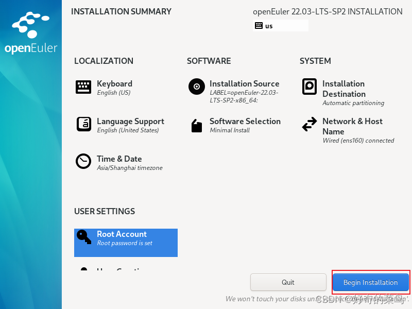Click the keyboard icon in the us layout indicator
412x309 pixels.
click(259, 25)
